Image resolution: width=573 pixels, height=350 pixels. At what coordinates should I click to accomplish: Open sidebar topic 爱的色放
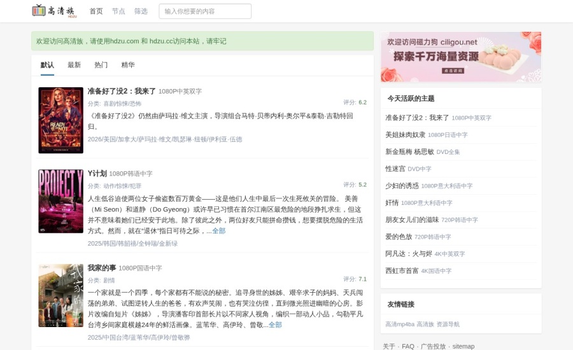click(x=399, y=237)
